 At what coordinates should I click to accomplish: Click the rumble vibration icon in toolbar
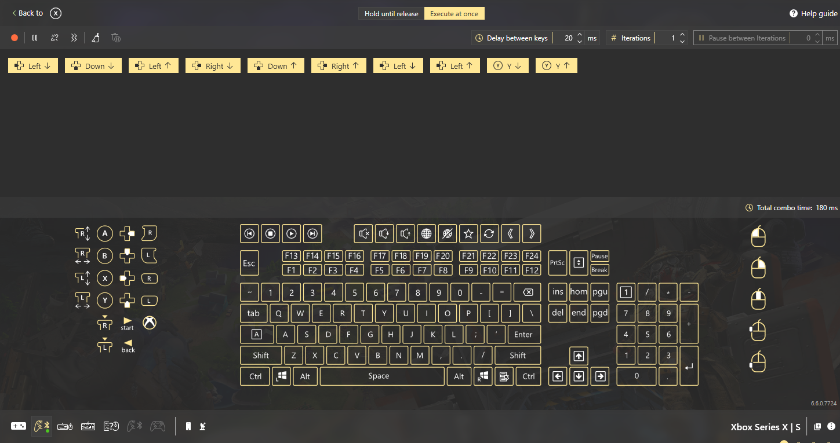pos(74,38)
